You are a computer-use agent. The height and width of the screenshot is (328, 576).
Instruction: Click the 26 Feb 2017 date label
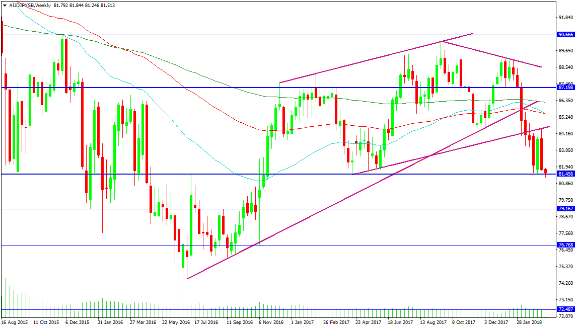(x=336, y=323)
